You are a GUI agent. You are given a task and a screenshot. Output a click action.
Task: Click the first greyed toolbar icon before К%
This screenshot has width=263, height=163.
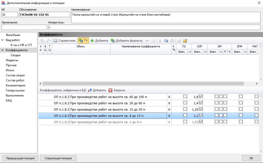pyautogui.click(x=42, y=41)
